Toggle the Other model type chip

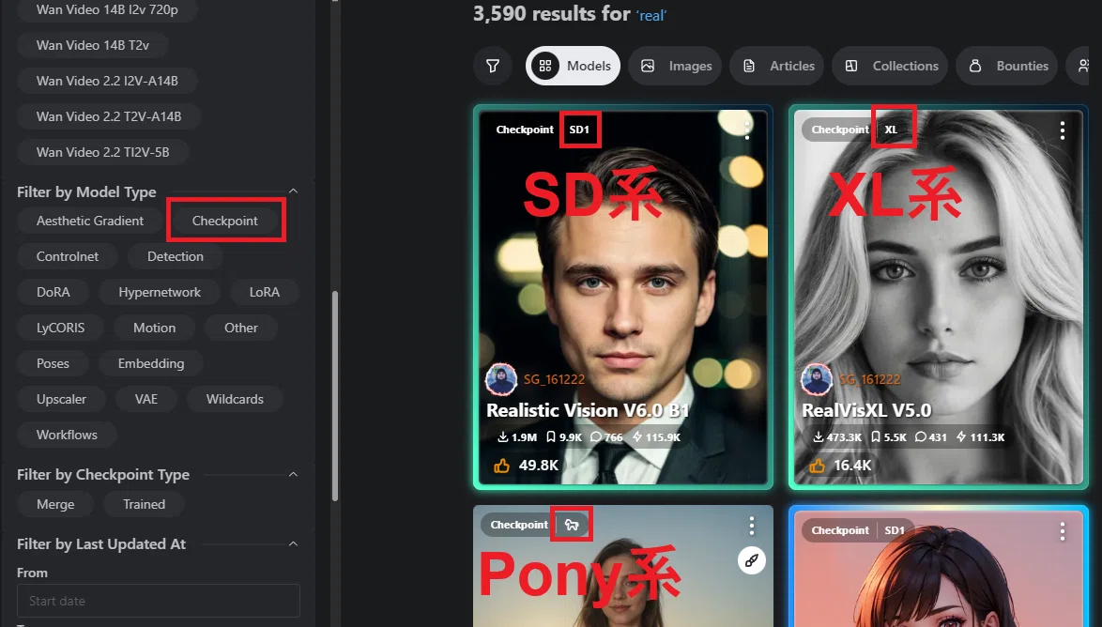tap(241, 328)
